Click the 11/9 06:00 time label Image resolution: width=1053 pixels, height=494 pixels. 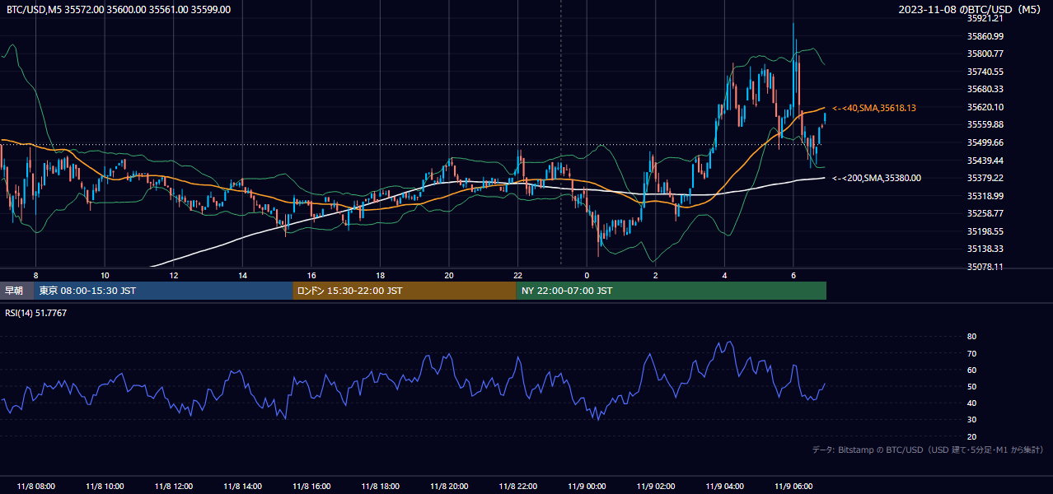[x=793, y=486]
